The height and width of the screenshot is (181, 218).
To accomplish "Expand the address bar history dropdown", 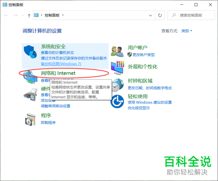I will tap(150, 15).
